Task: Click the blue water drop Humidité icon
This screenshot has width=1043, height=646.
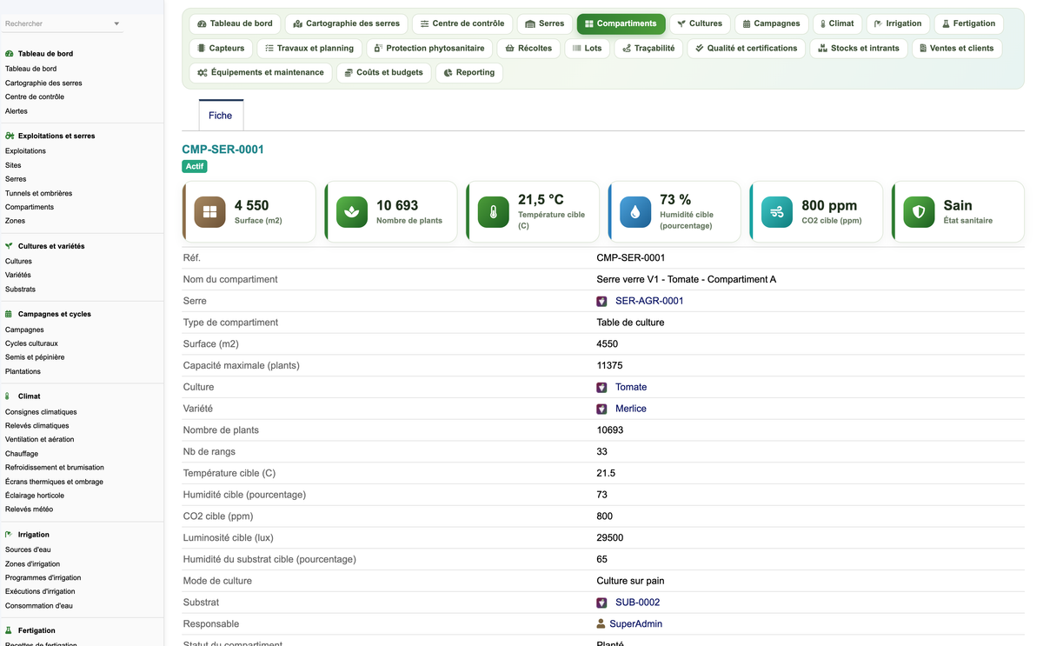Action: [x=635, y=211]
